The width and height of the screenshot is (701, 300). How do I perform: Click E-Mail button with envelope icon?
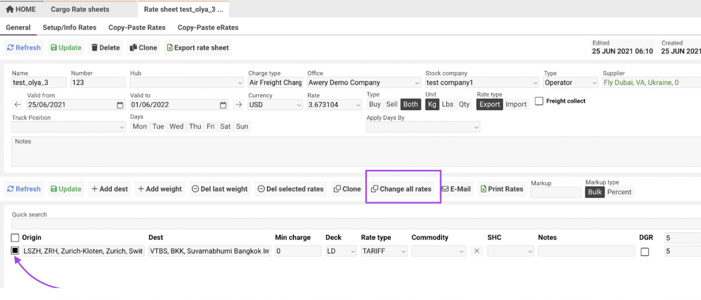pyautogui.click(x=456, y=189)
